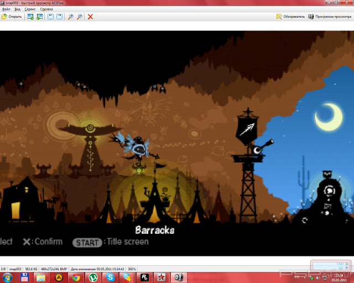Click the Открыть (Open) toolbar button
Screen dimensions: 354x283
click(x=12, y=17)
